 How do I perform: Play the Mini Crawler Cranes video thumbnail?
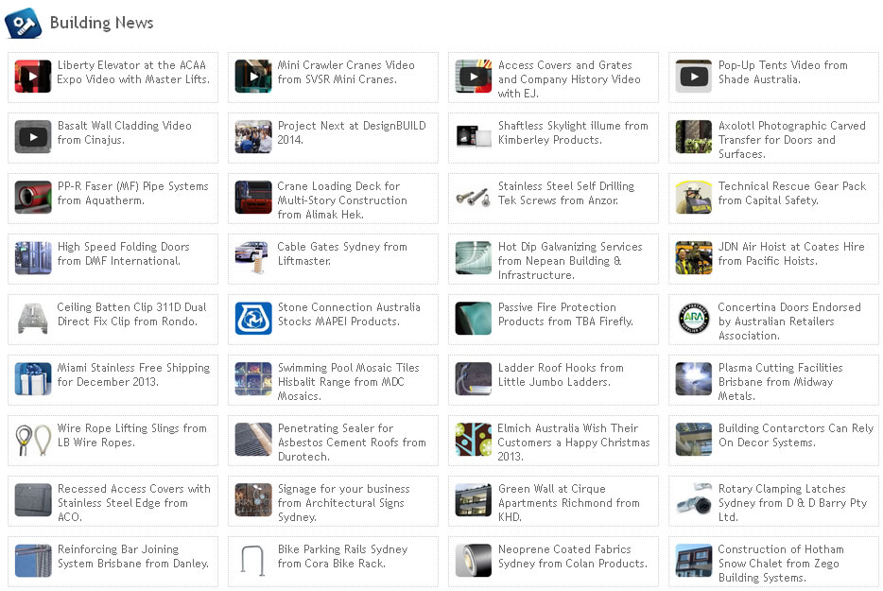point(253,76)
